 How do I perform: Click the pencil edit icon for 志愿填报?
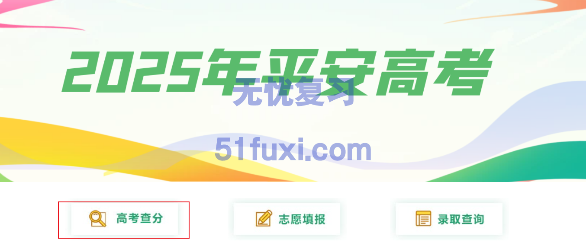coord(264,219)
